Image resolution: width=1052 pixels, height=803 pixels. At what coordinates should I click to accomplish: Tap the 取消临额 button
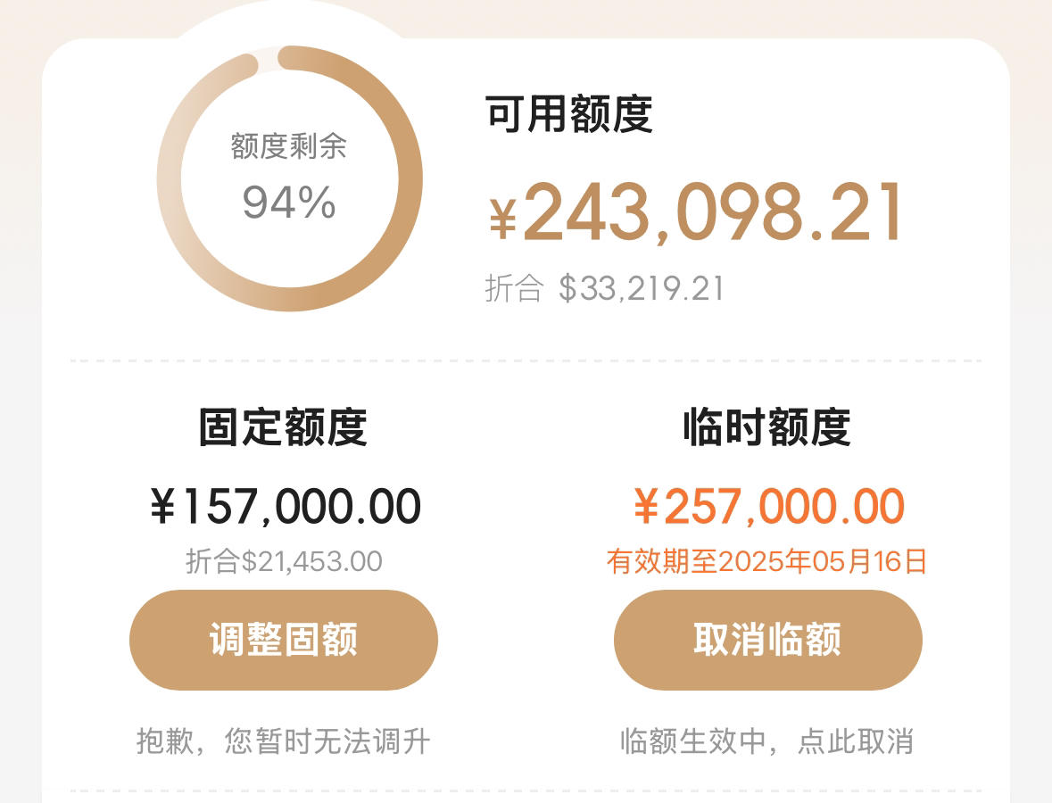coord(767,640)
